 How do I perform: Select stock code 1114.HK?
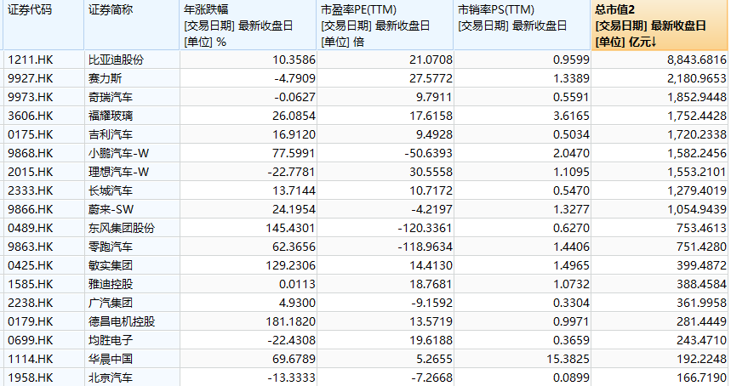point(31,359)
